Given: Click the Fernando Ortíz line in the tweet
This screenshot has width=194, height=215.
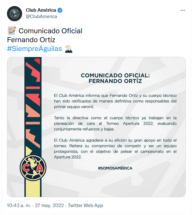Looking at the screenshot, I should (31, 40).
